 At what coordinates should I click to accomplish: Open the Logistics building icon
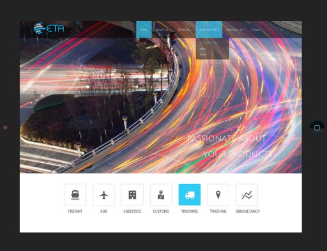[132, 195]
